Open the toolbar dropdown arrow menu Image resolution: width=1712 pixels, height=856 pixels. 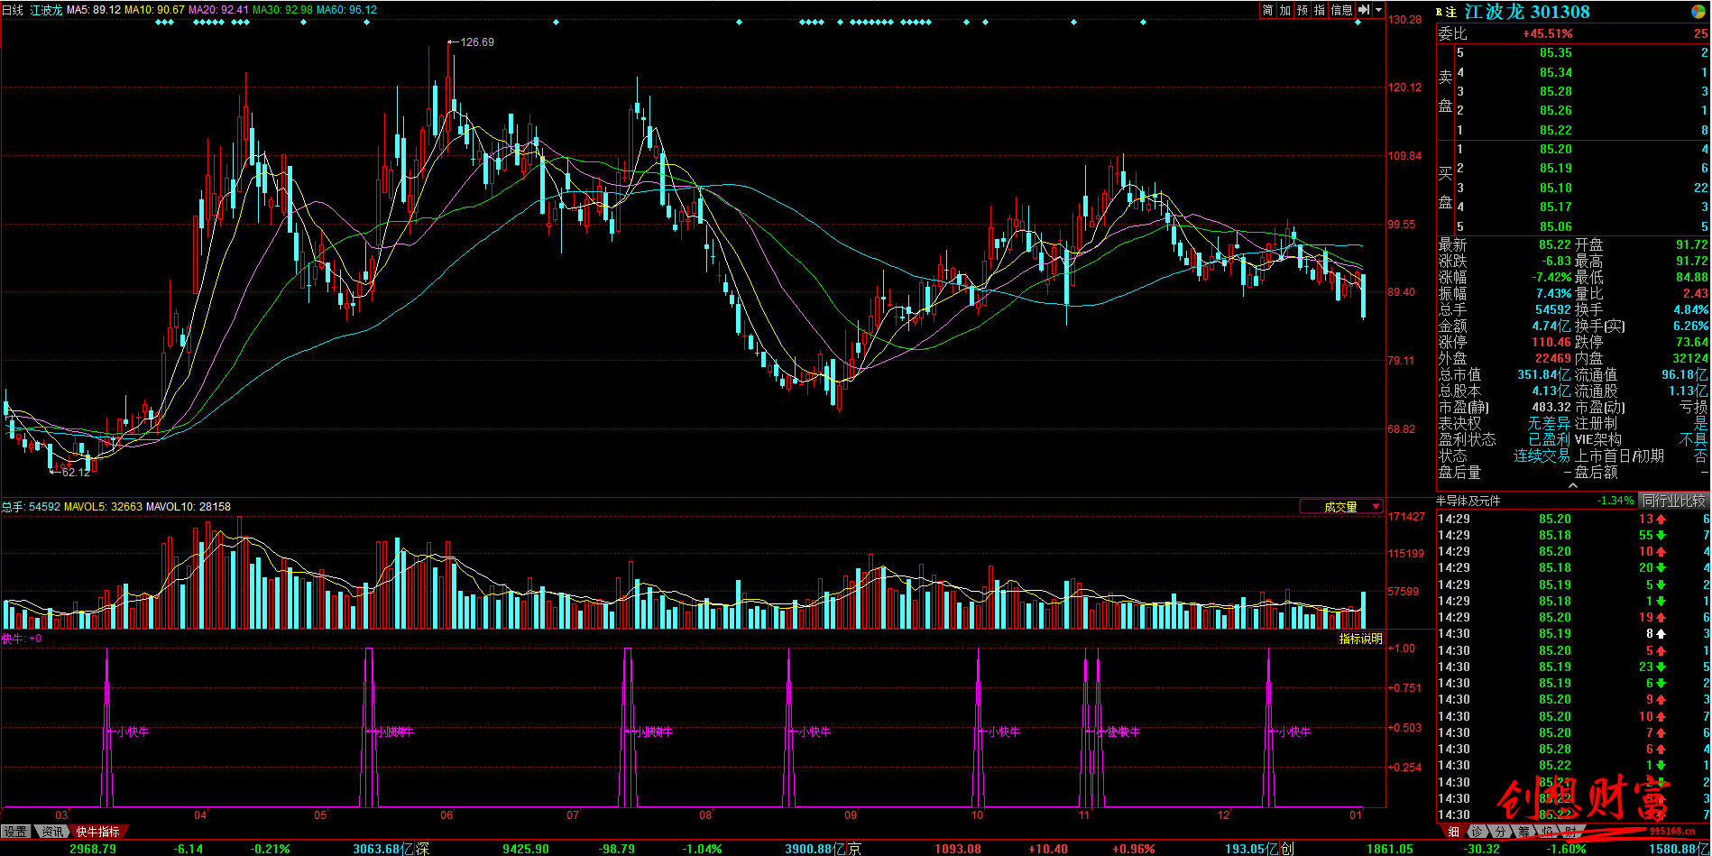tap(1378, 10)
